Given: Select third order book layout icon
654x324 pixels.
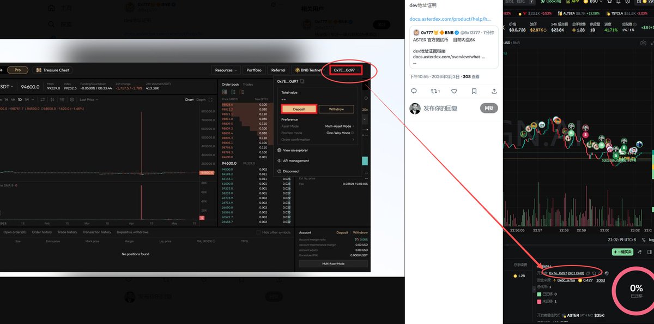Looking at the screenshot, I should [x=241, y=92].
